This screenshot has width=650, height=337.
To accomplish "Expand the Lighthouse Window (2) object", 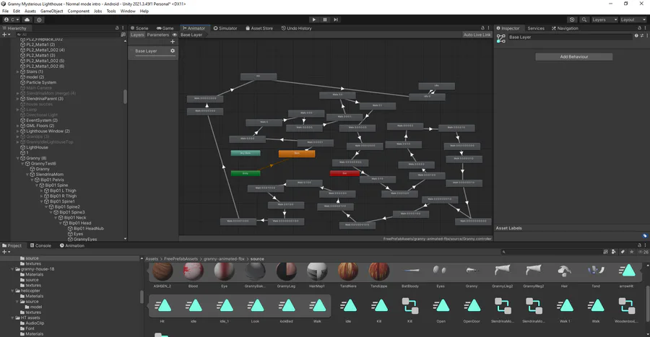I will (18, 131).
